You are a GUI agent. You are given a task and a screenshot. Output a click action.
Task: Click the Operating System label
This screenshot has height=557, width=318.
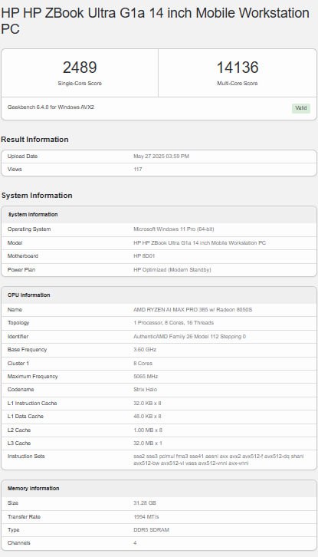pyautogui.click(x=29, y=229)
